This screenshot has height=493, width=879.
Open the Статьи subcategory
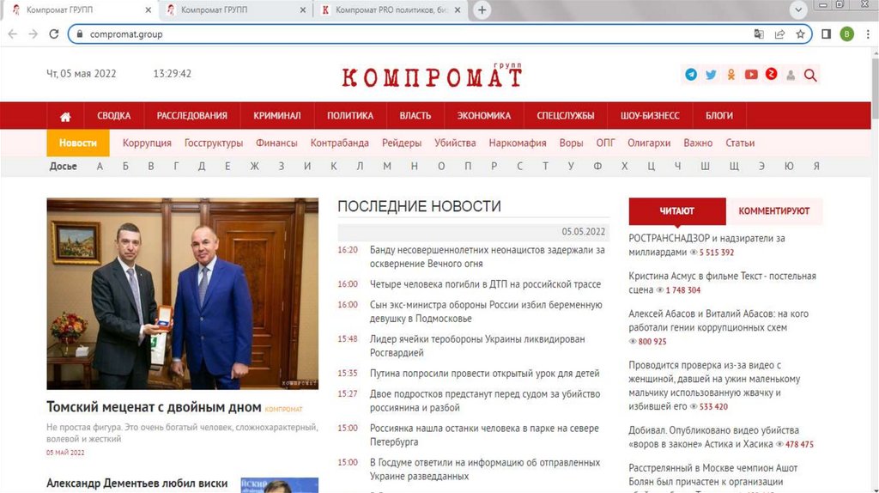pos(740,143)
